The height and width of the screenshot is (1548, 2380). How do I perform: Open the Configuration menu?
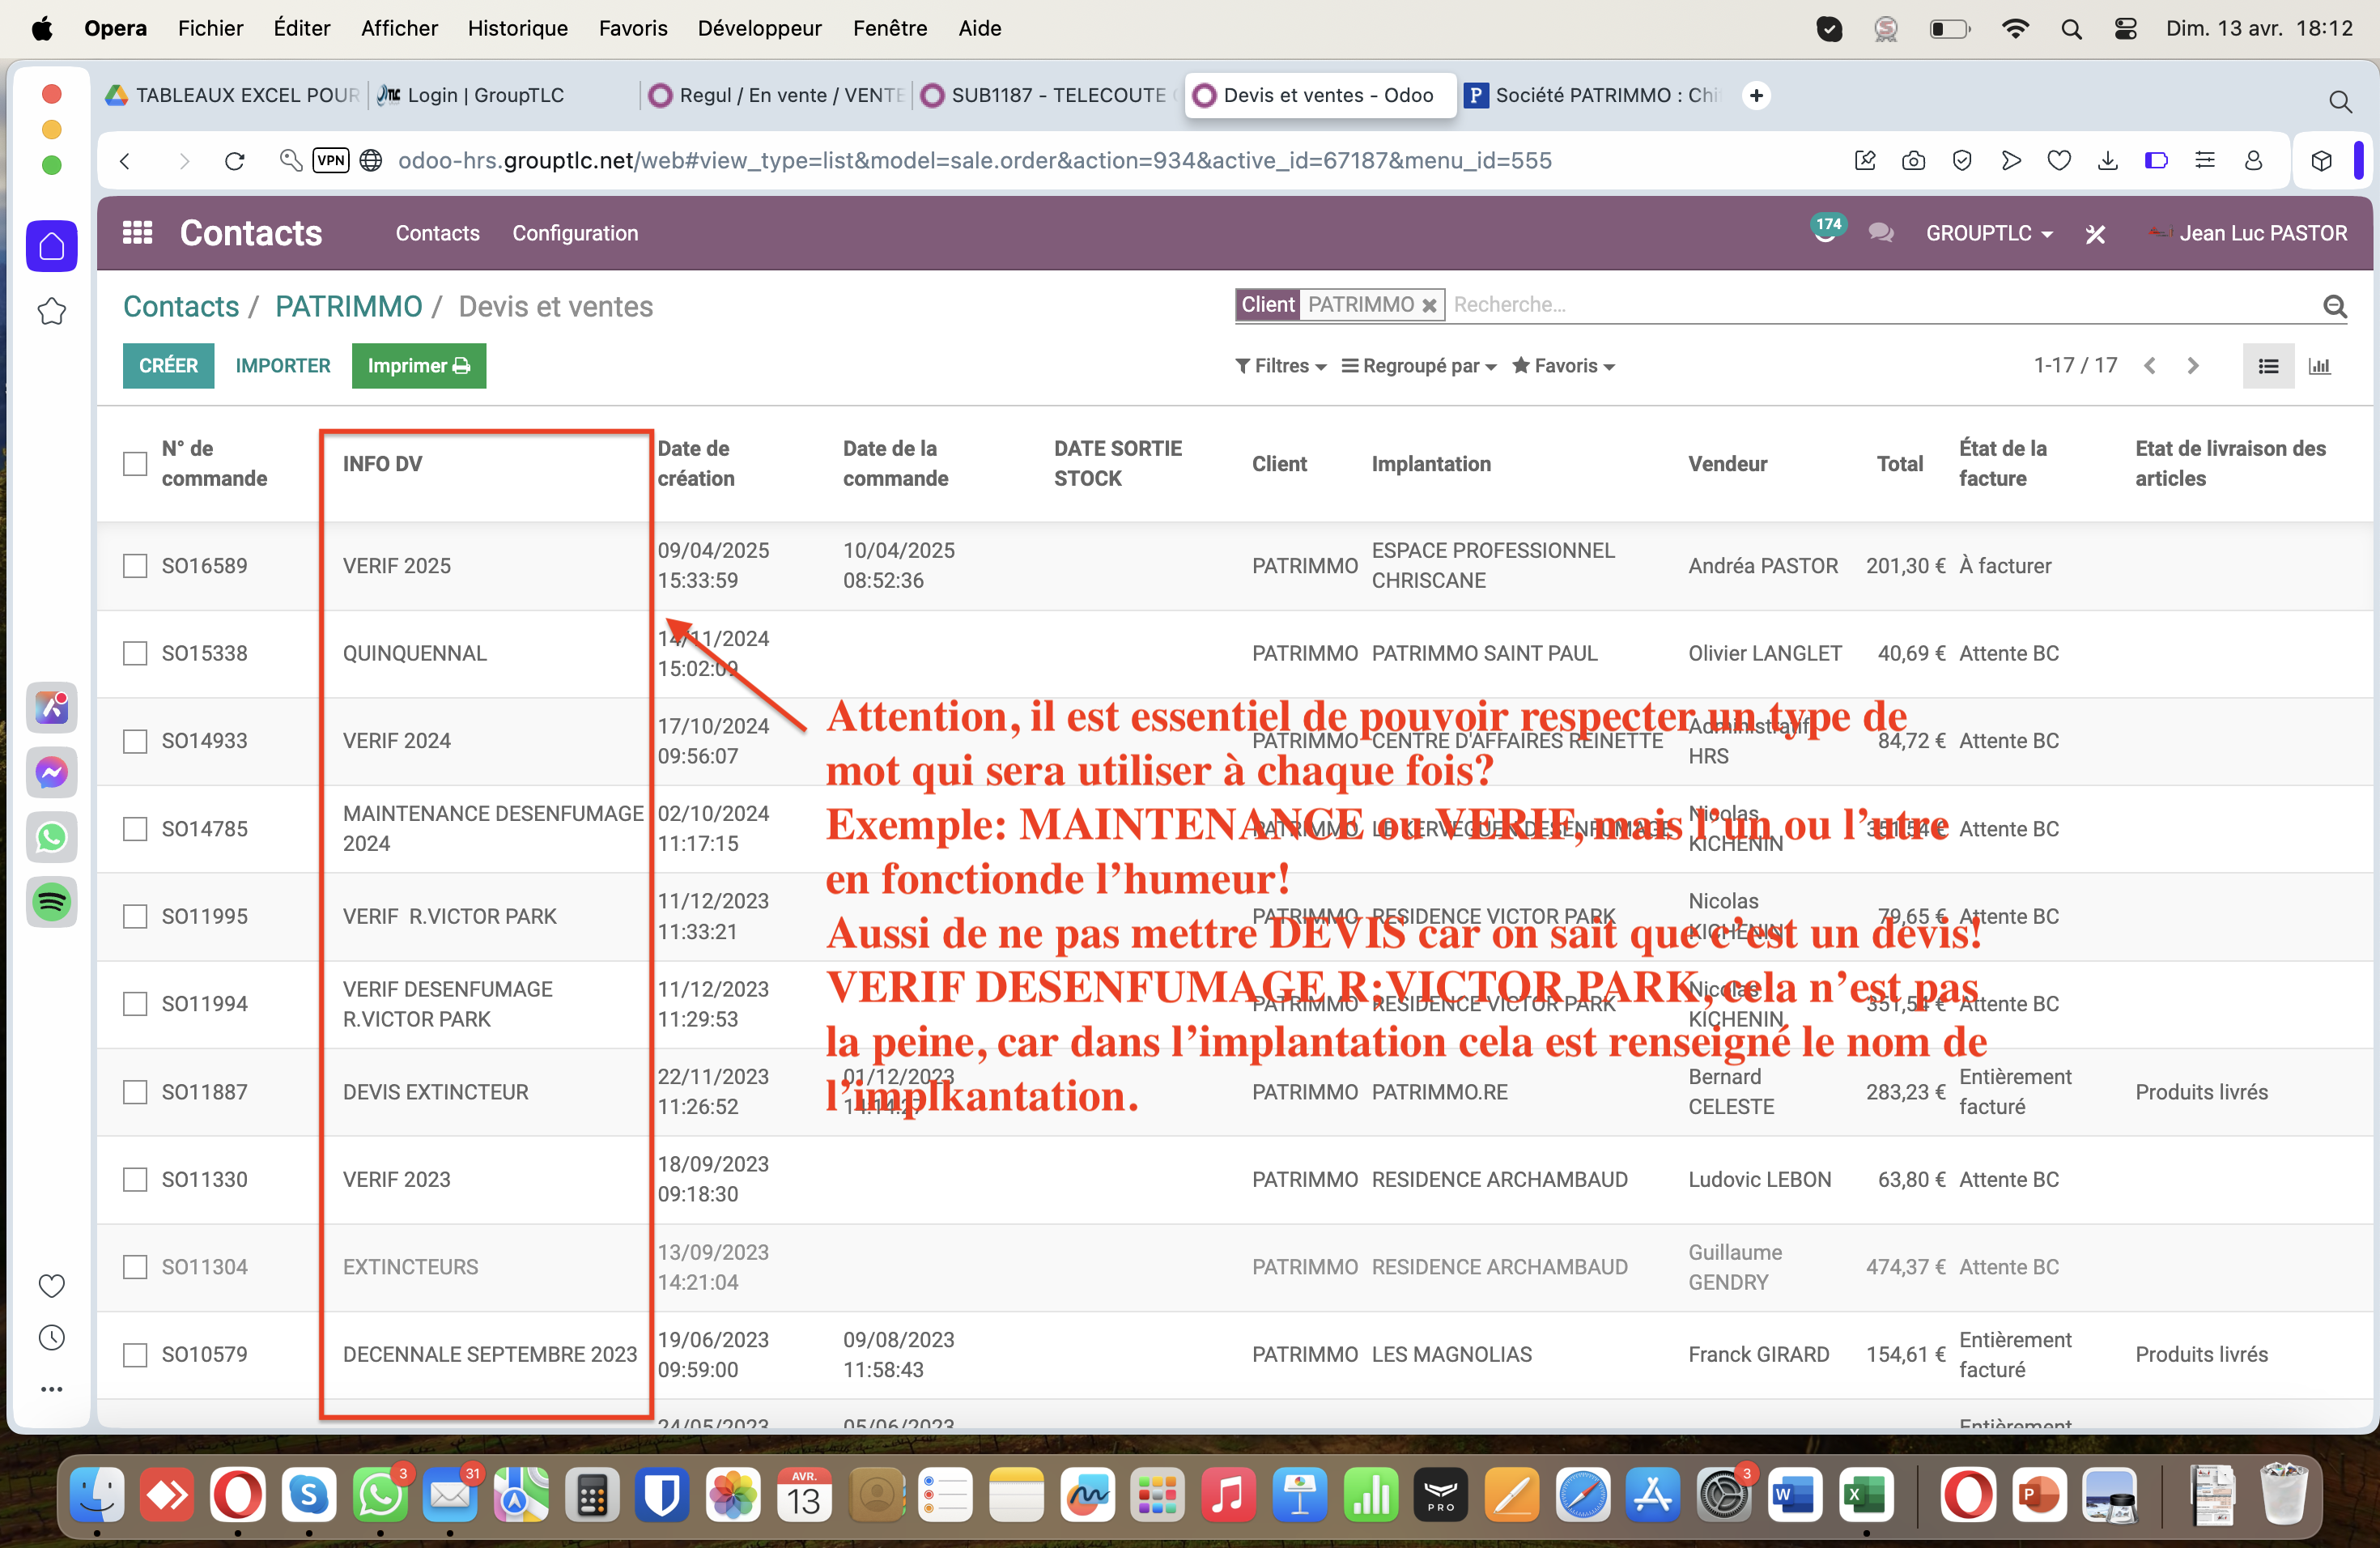(575, 233)
